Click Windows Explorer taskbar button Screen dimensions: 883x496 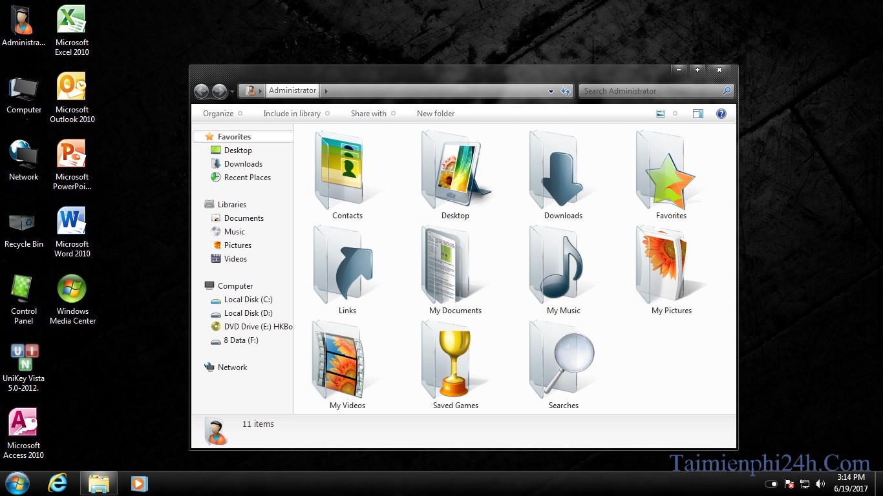[99, 483]
